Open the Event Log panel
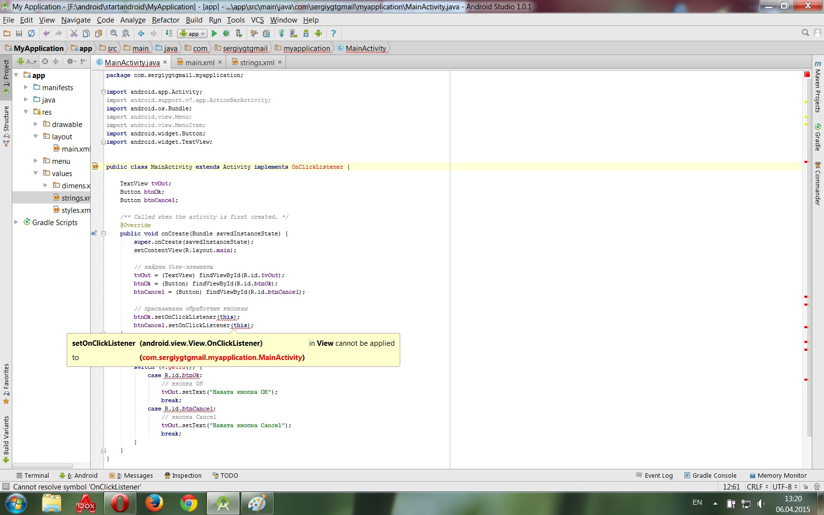 coord(654,475)
